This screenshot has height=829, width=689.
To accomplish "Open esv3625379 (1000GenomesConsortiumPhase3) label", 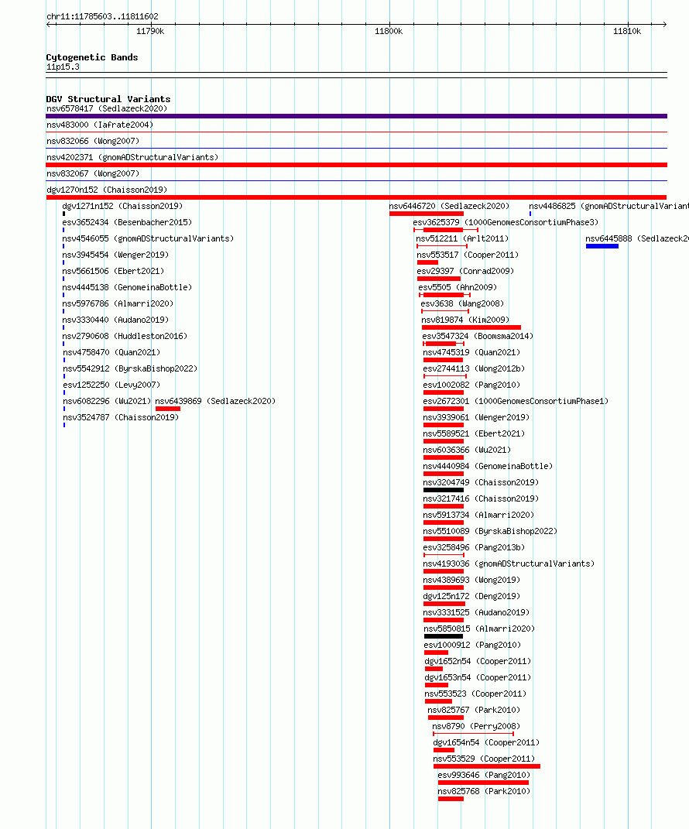I will click(506, 223).
